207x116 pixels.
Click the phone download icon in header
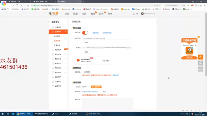point(134,14)
